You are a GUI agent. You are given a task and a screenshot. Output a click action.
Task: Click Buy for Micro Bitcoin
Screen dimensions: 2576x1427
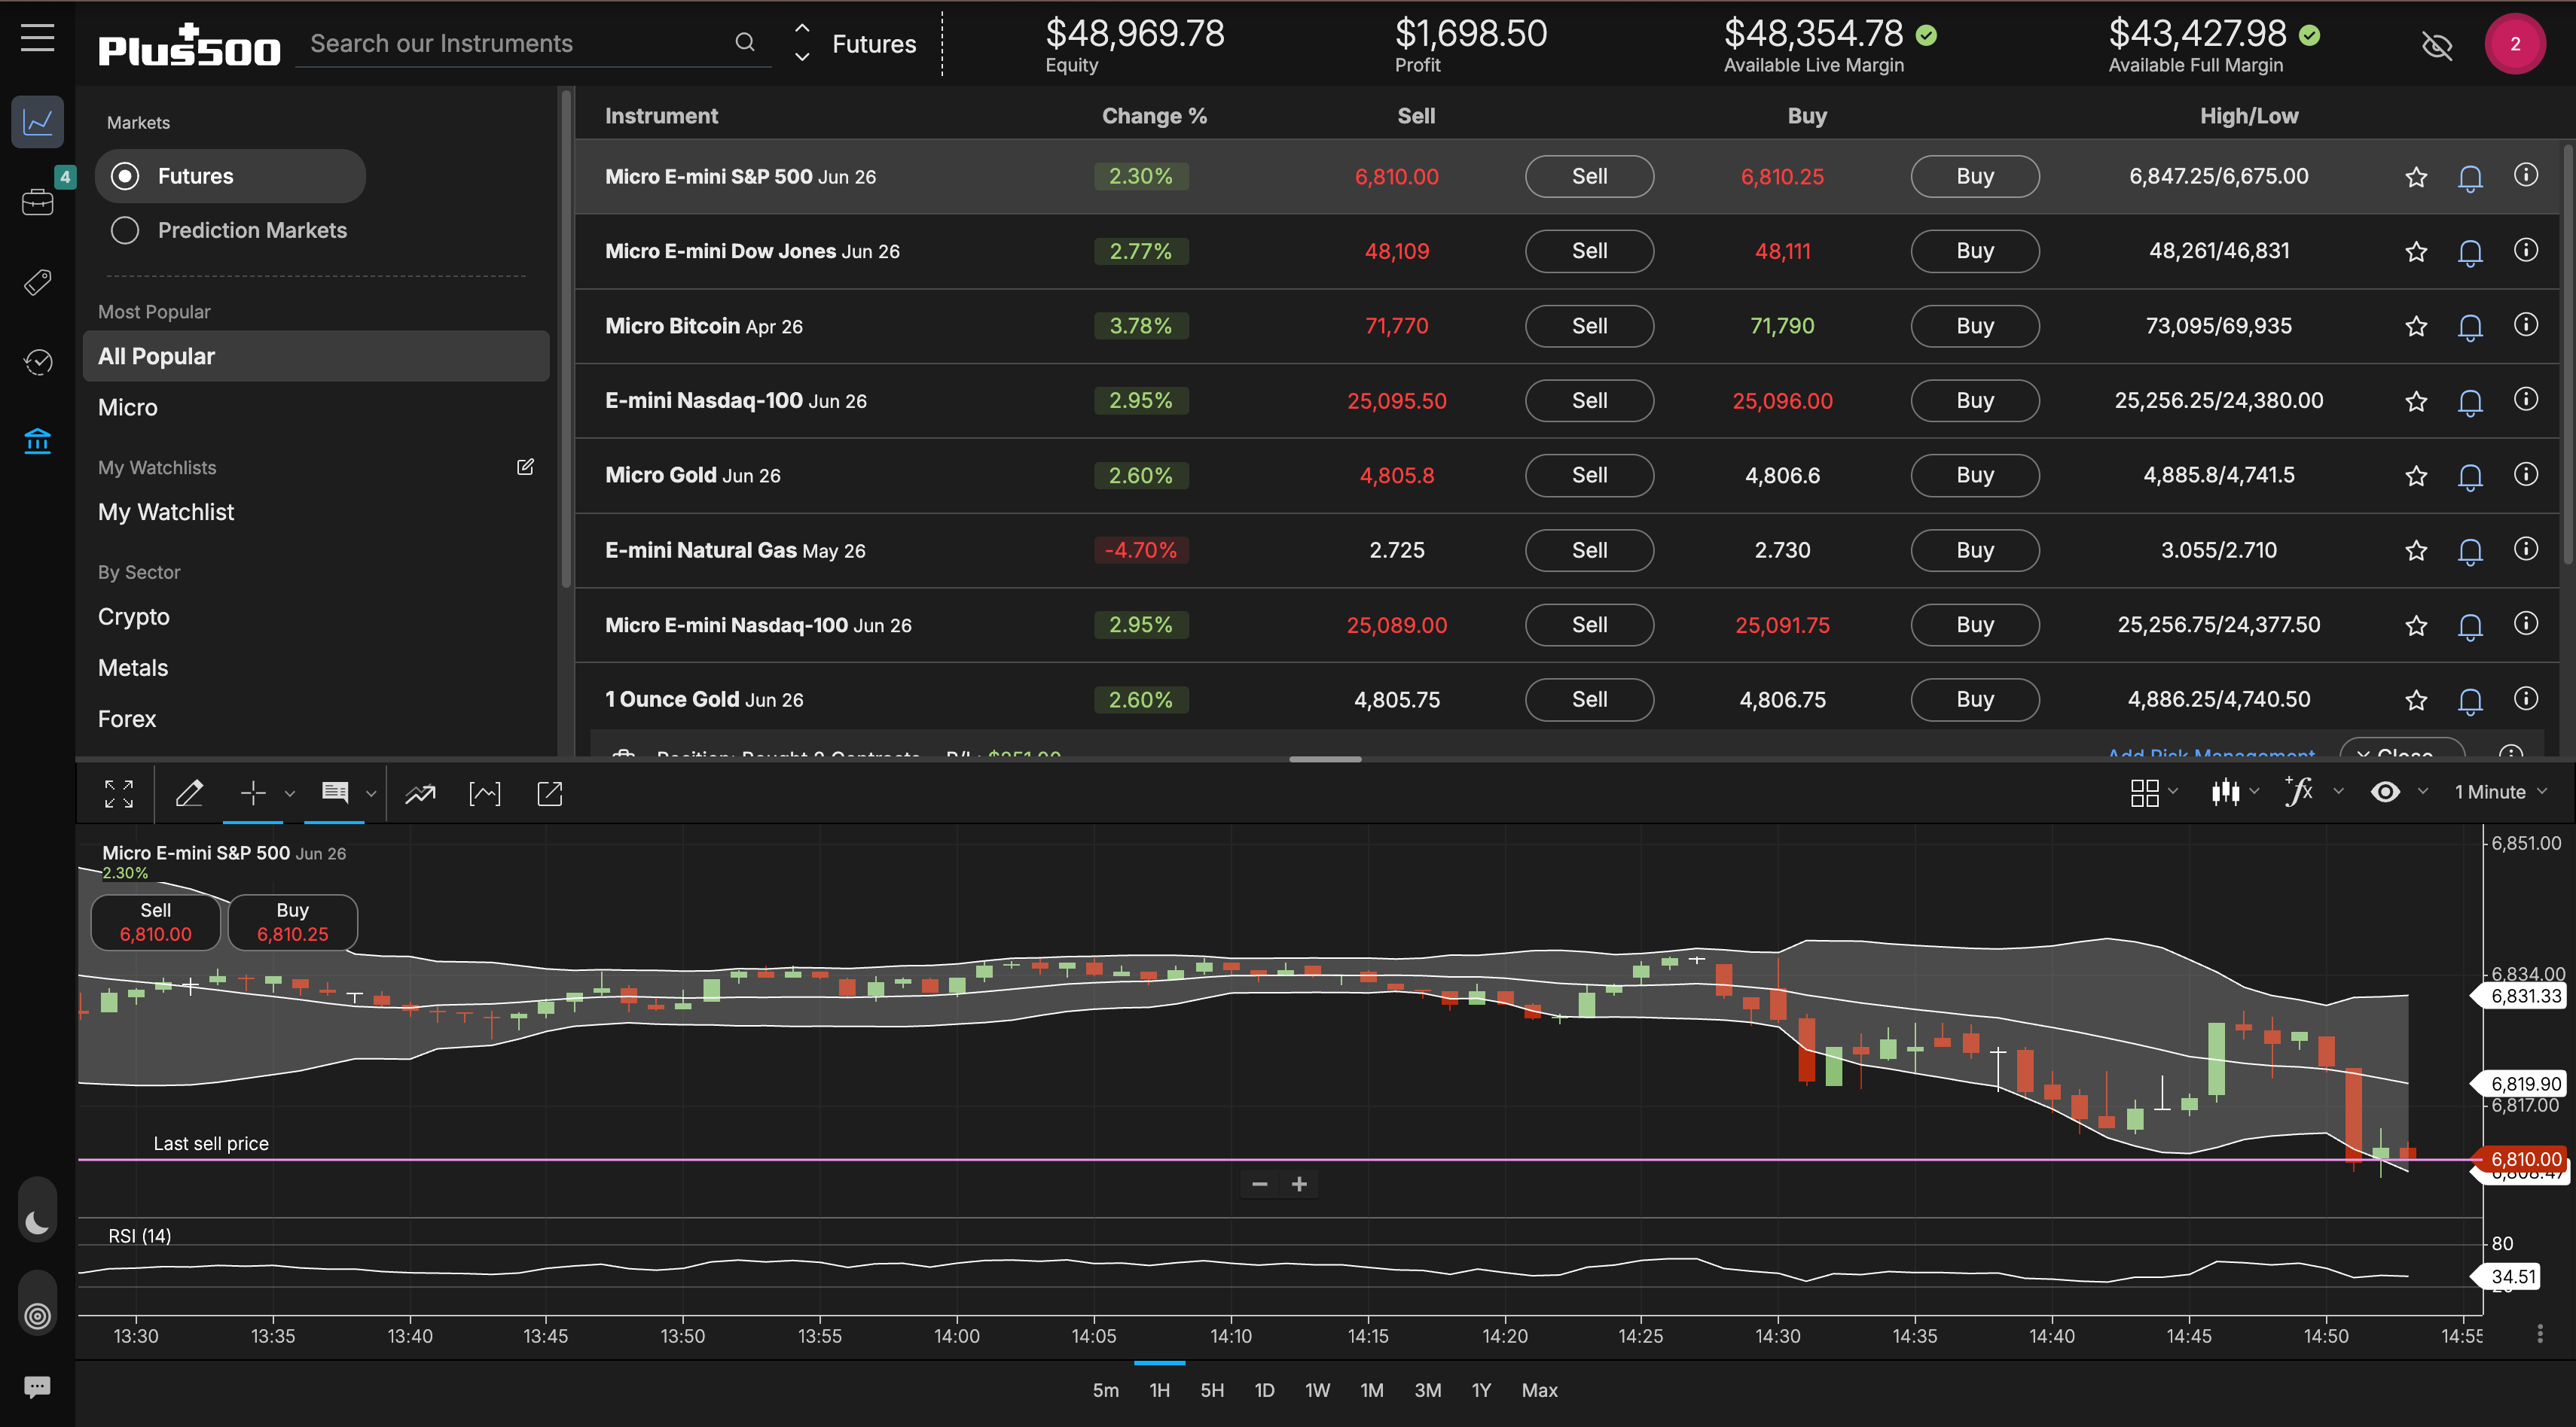pyautogui.click(x=1975, y=327)
